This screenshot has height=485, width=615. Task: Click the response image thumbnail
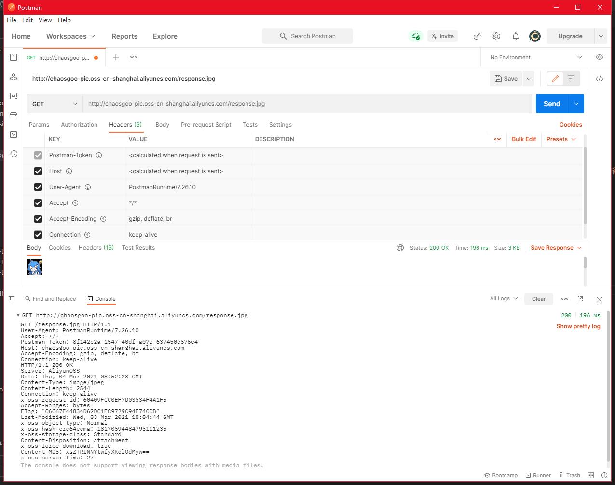pos(35,267)
